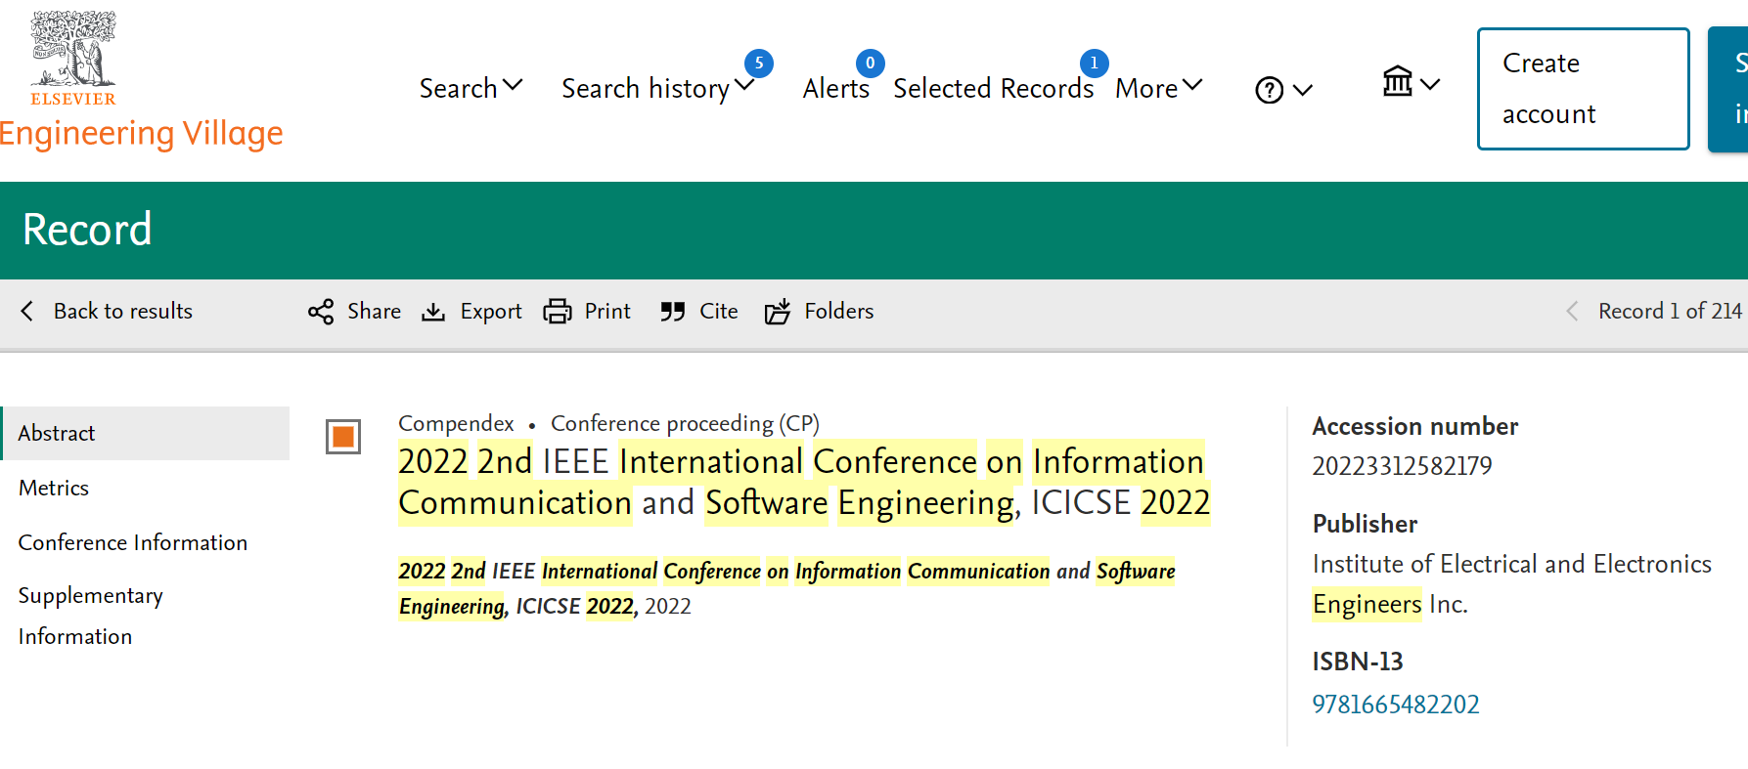This screenshot has width=1748, height=769.
Task: Click the back arrow chevron icon
Action: point(27,311)
